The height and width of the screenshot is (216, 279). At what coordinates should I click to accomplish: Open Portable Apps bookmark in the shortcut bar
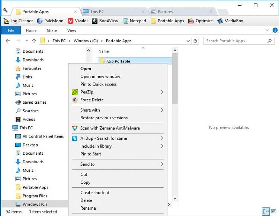167,21
